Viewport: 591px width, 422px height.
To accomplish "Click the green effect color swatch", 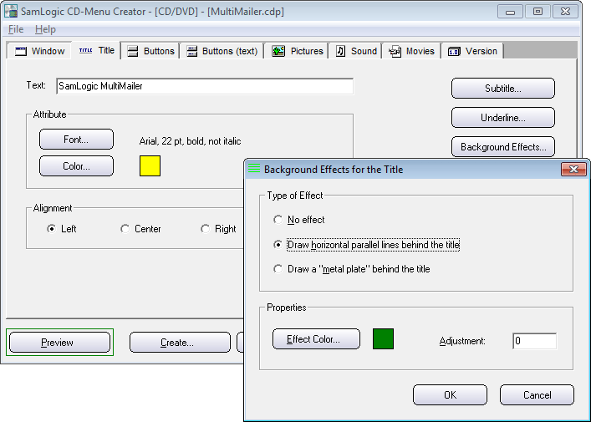I will pyautogui.click(x=383, y=338).
